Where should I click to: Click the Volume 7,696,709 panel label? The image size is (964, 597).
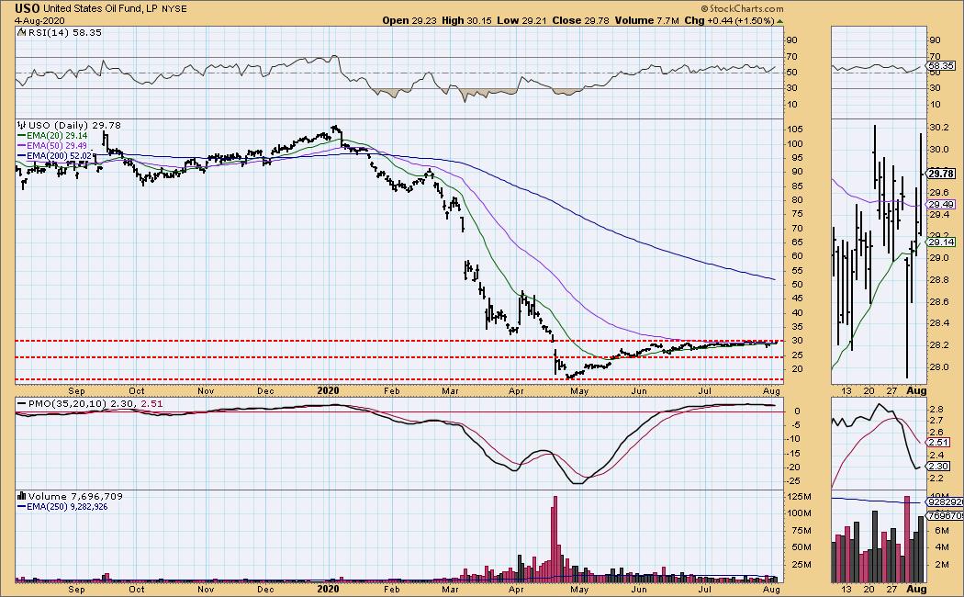(75, 496)
